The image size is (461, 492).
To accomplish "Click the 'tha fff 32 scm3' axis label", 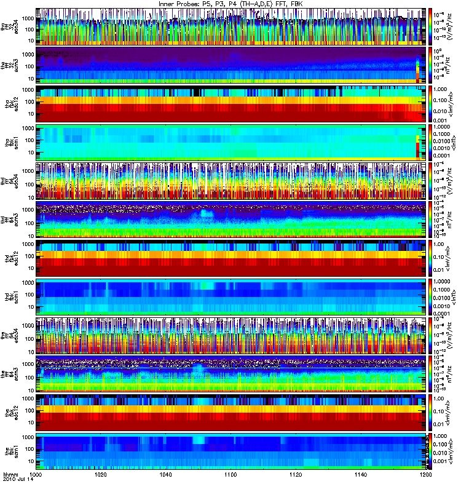I will pyautogui.click(x=9, y=65).
